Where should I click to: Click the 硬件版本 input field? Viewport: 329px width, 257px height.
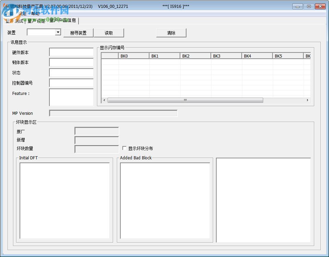[x=71, y=52]
